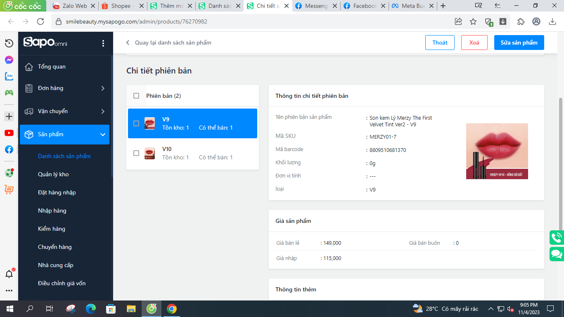The image size is (564, 317).
Task: Click the Merzy lipstick product image
Action: click(497, 151)
